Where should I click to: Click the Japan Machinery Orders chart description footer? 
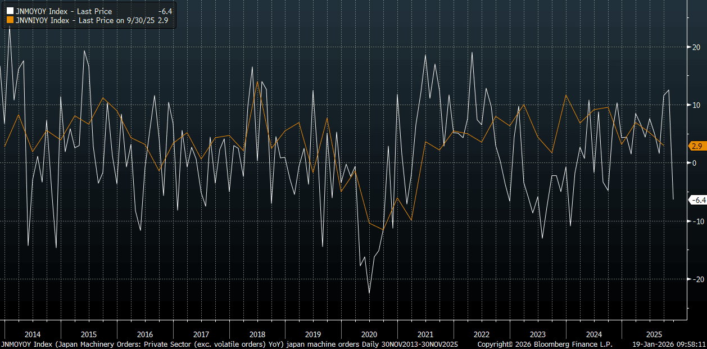(x=229, y=343)
